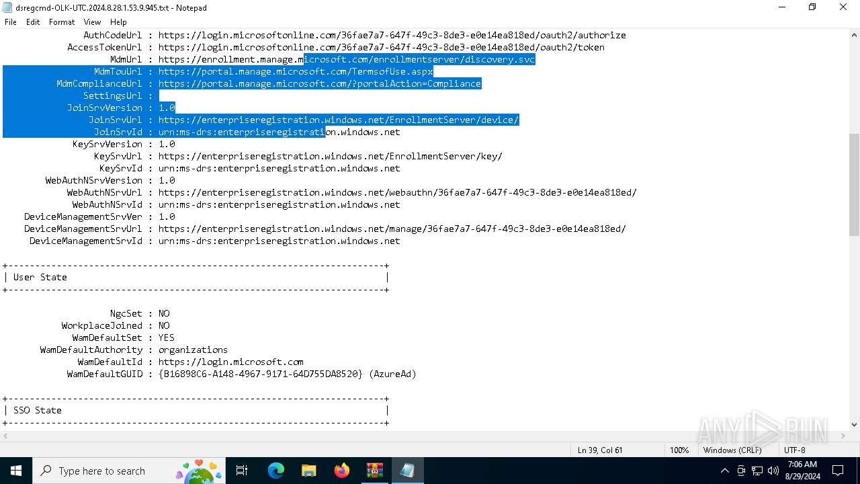The width and height of the screenshot is (860, 484).
Task: Open WinRAR from taskbar
Action: tap(374, 471)
